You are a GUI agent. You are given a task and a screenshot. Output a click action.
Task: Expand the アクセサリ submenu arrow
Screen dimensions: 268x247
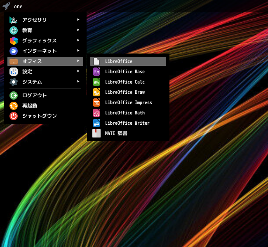tap(78, 20)
